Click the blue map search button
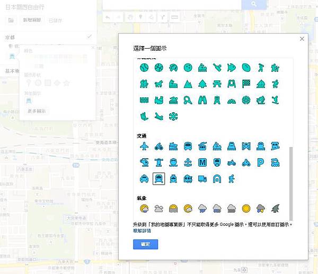Image resolution: width=318 pixels, height=274 pixels. pos(254,4)
